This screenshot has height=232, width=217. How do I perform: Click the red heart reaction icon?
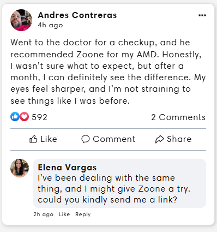pyautogui.click(x=24, y=116)
